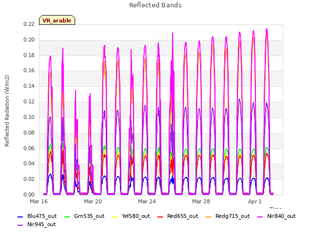Click the Mar 20 x-axis tick label
Image resolution: width=312 pixels, height=234 pixels.
click(x=93, y=201)
